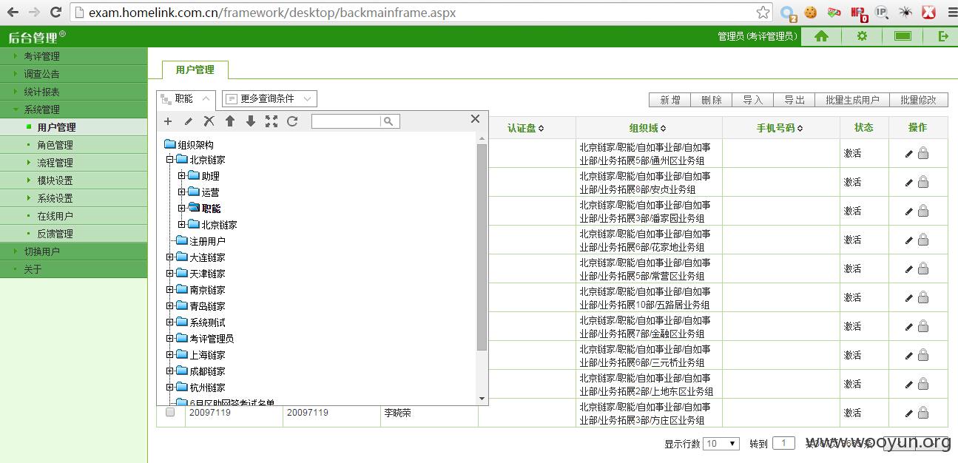Open the 显示行数 rows-per-page dropdown

tap(721, 444)
